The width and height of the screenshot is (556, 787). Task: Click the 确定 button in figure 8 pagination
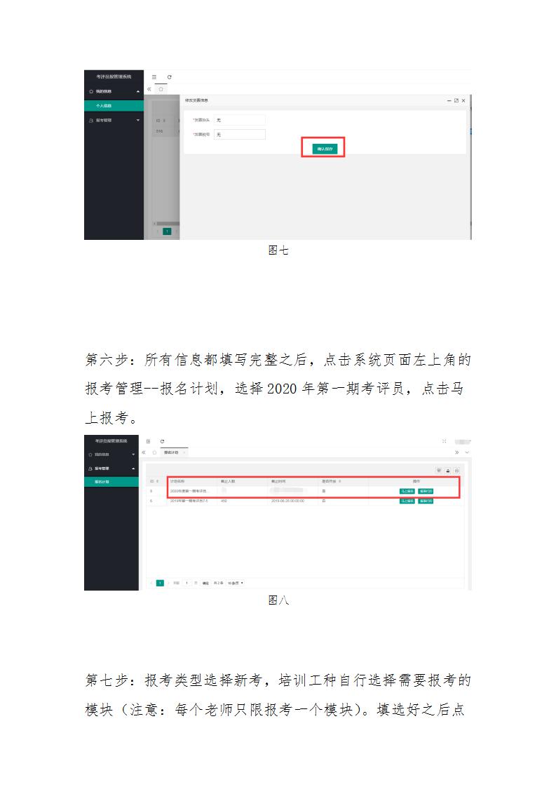click(205, 583)
